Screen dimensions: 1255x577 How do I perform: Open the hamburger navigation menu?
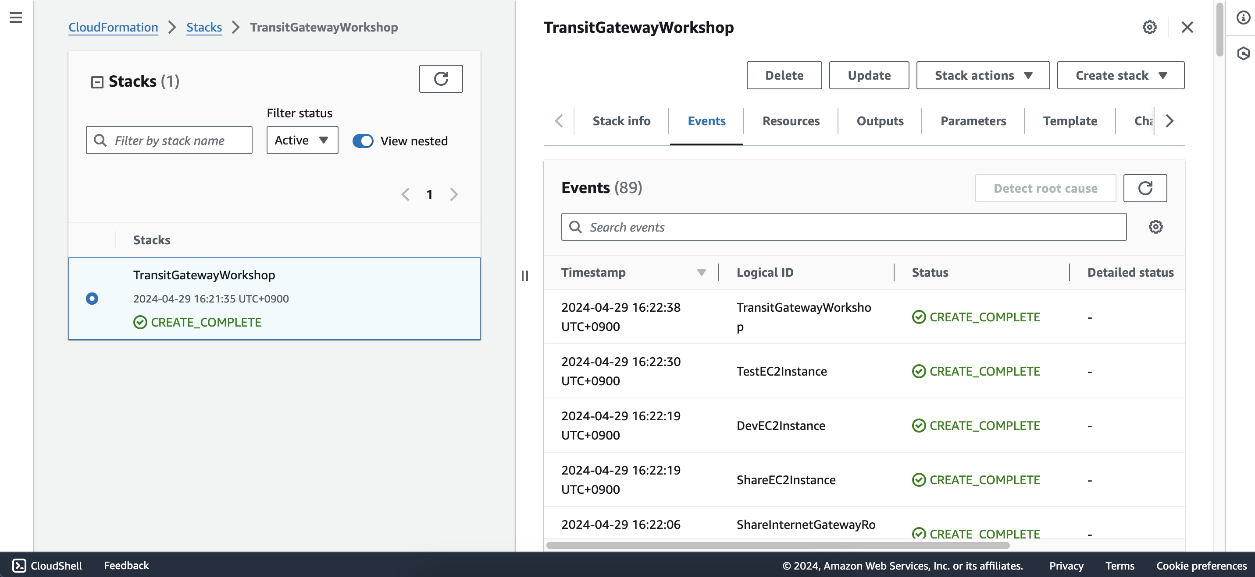coord(16,18)
